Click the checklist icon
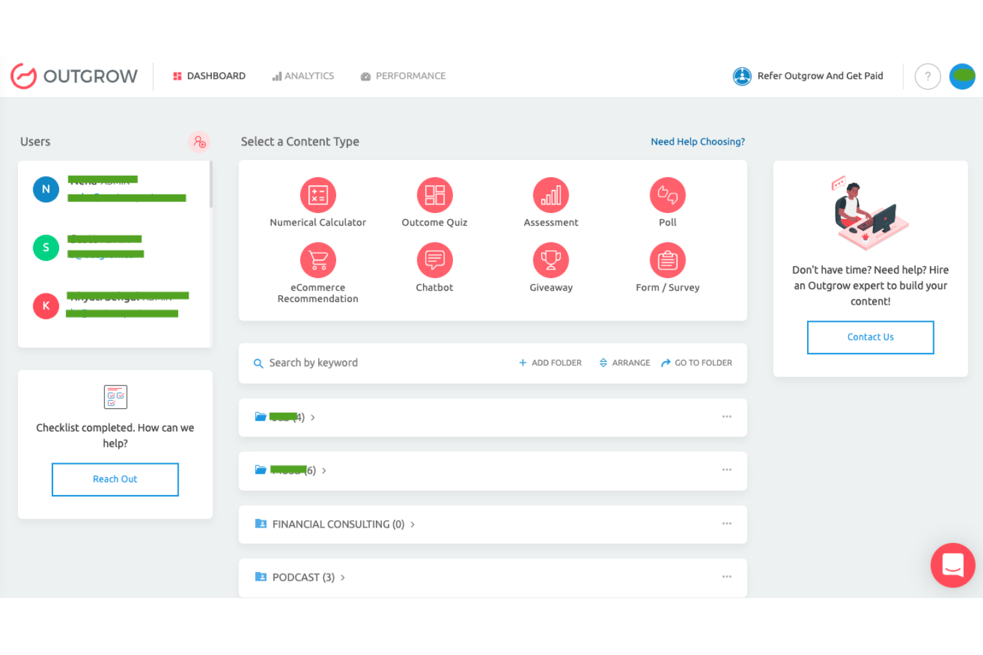This screenshot has height=655, width=983. (116, 397)
